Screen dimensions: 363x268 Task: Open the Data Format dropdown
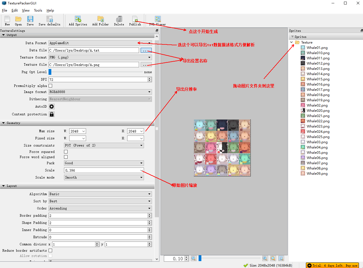click(x=100, y=43)
